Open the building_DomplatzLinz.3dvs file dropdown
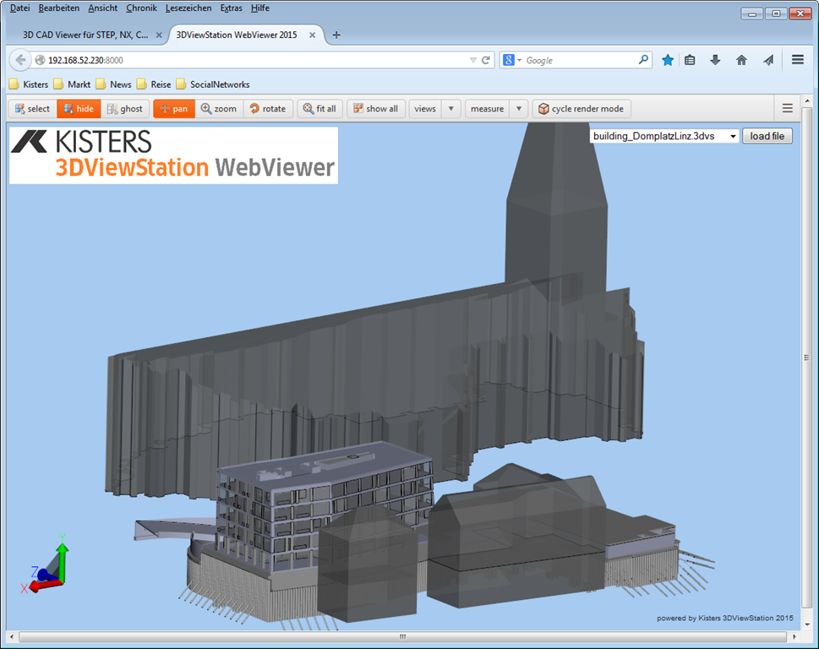The height and width of the screenshot is (649, 819). [x=664, y=136]
